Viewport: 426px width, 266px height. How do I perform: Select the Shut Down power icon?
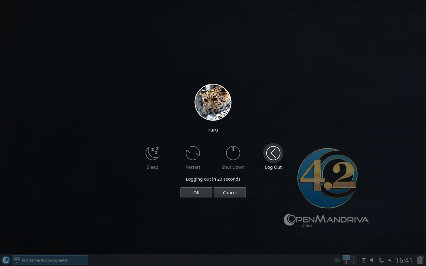click(x=233, y=153)
